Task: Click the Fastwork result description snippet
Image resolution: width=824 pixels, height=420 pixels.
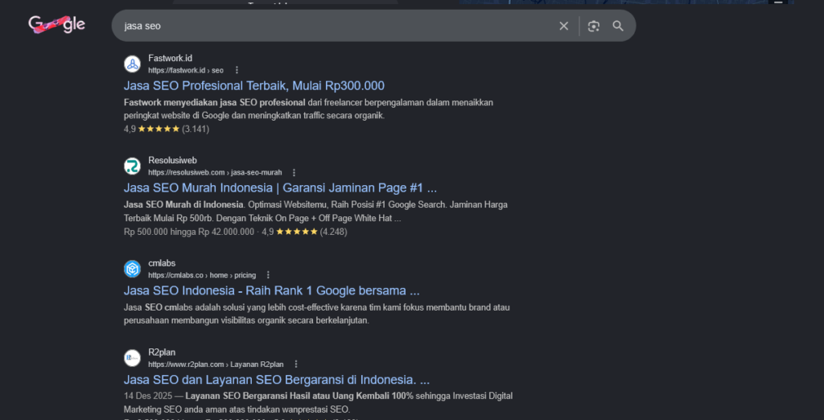Action: [x=308, y=109]
